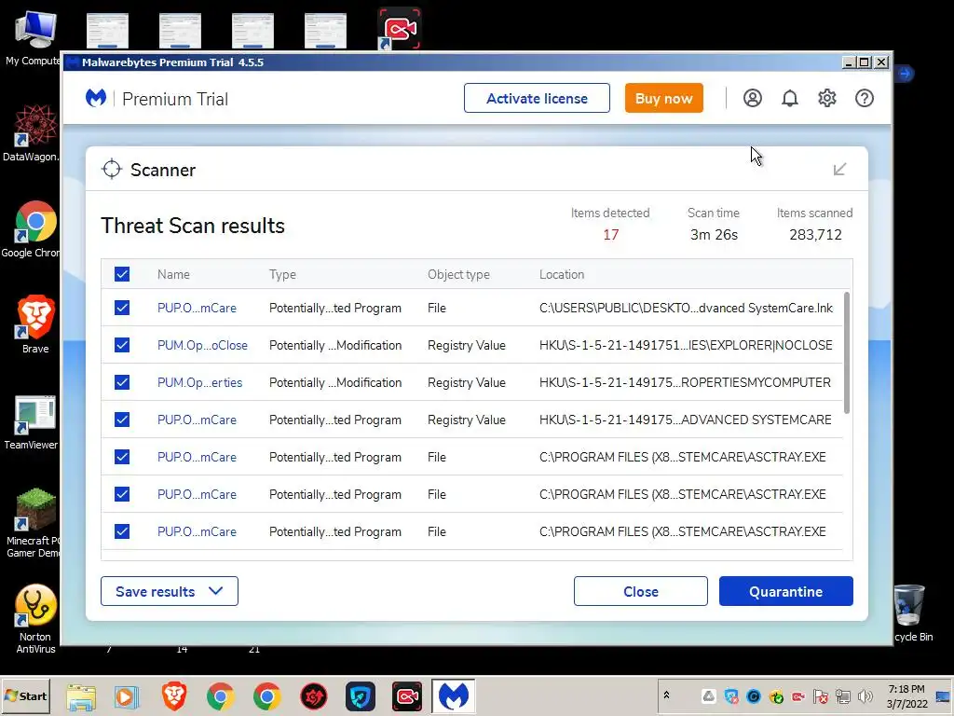Open Malwarebytes settings gear
This screenshot has width=954, height=716.
pyautogui.click(x=827, y=98)
